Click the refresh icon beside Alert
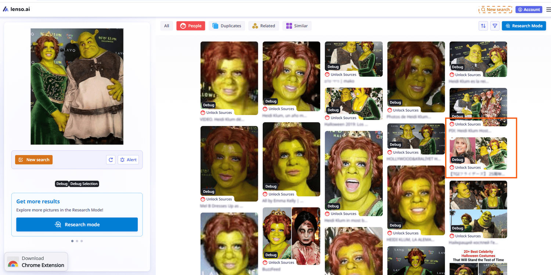The height and width of the screenshot is (275, 551). (111, 160)
